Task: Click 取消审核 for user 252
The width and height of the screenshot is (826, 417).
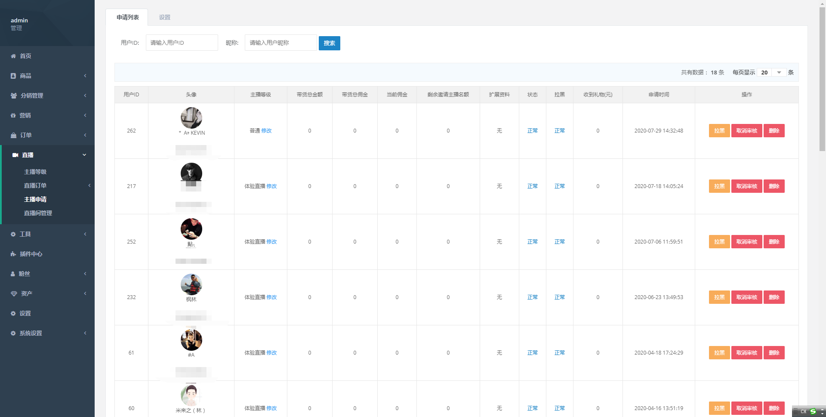Action: click(x=746, y=242)
